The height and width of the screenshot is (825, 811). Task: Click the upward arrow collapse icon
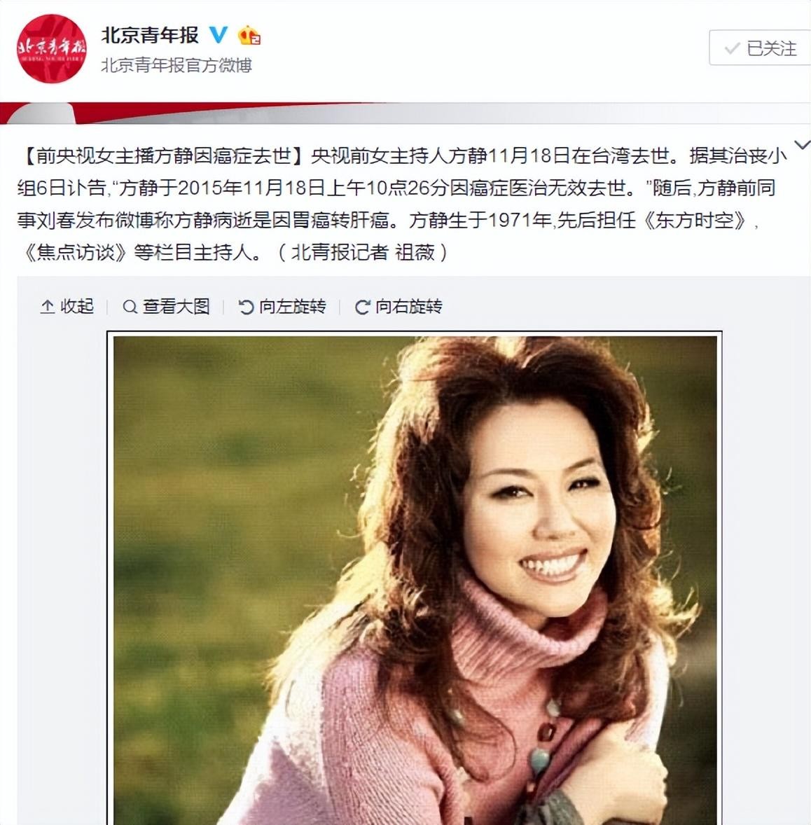point(48,306)
